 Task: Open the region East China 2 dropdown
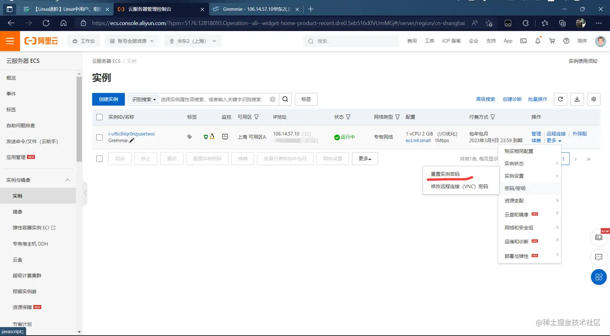tap(193, 41)
